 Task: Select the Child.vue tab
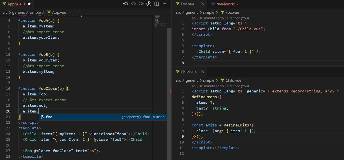tap(189, 72)
